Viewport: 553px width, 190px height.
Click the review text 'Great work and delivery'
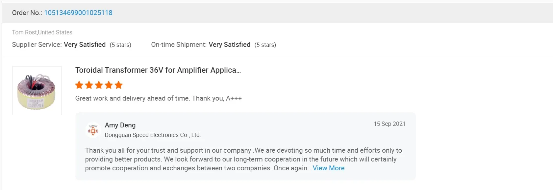click(x=158, y=98)
